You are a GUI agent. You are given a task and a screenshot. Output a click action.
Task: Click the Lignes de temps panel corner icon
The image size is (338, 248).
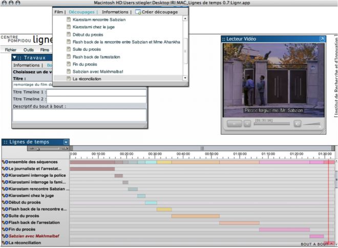(66, 142)
